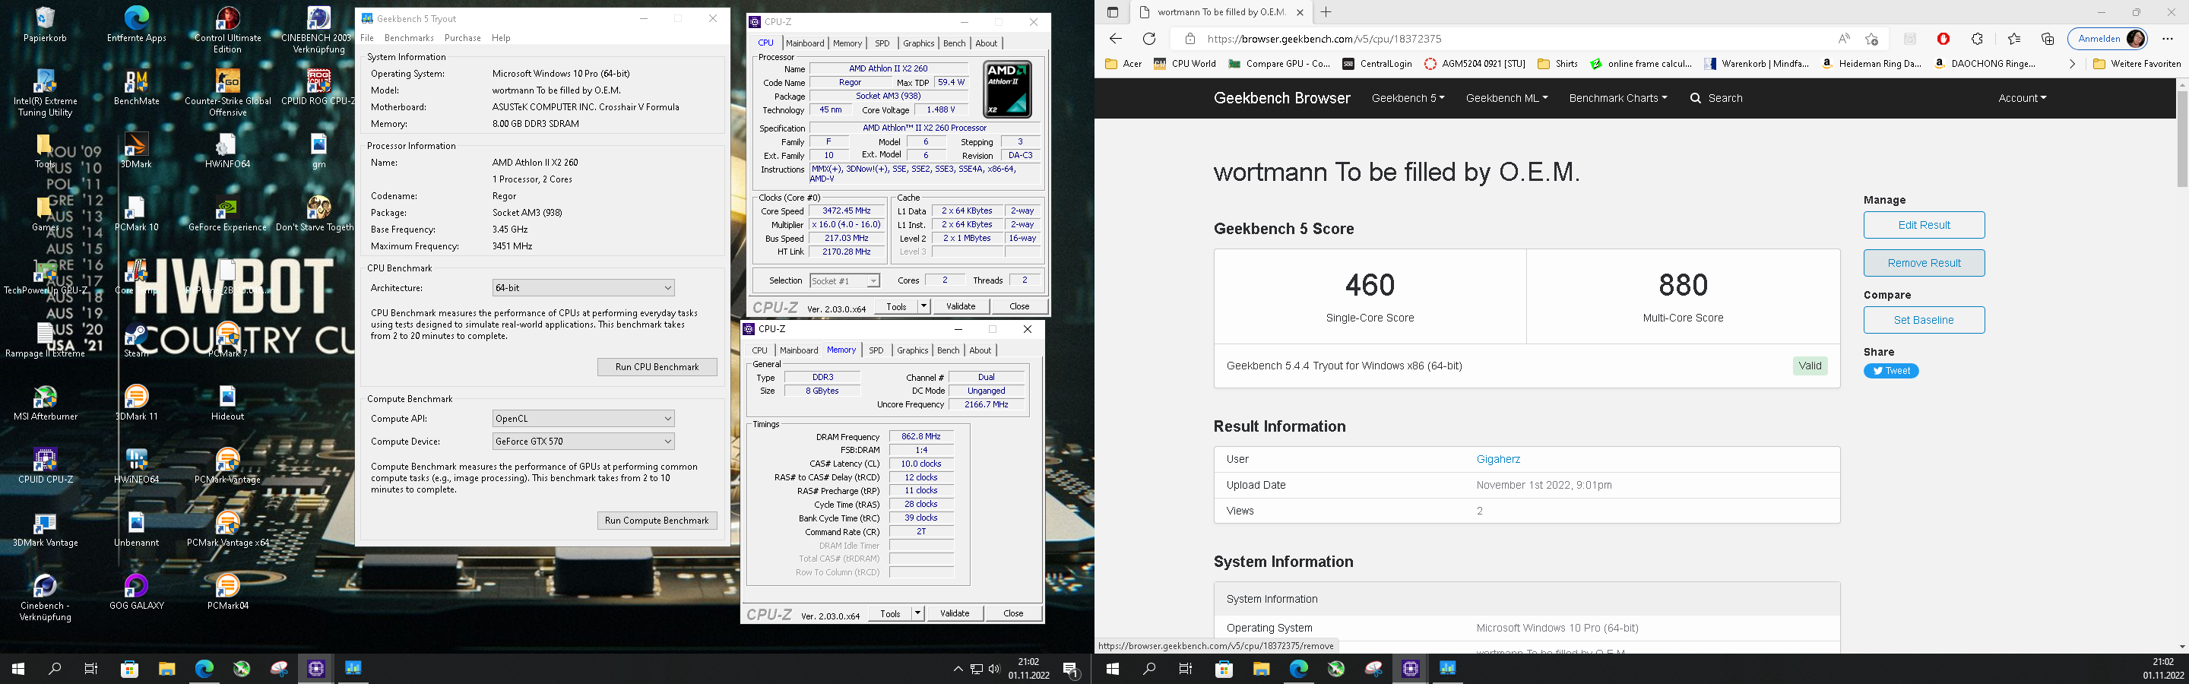Screen dimensions: 2189x684
Task: Open Geekbench 5 navigation dropdown
Action: 1407,98
